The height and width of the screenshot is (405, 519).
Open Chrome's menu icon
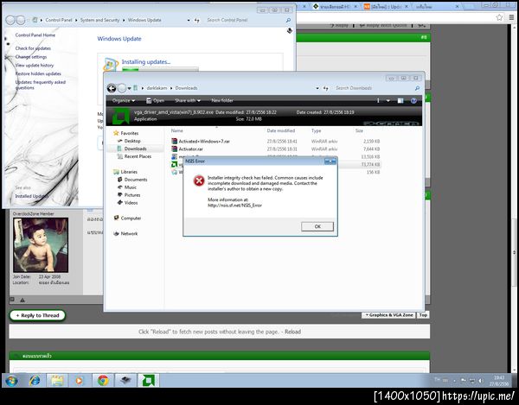512,17
